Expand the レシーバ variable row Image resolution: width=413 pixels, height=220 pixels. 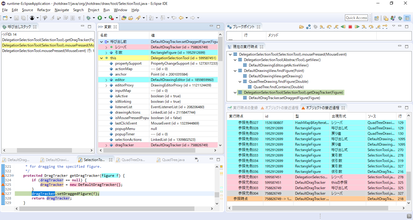click(106, 47)
